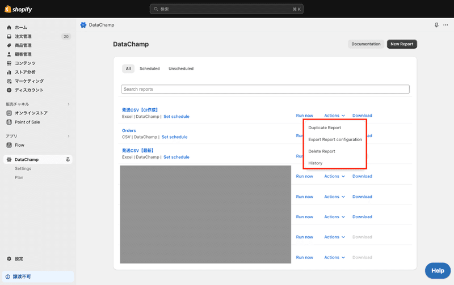The height and width of the screenshot is (285, 454).
Task: Click Download in the fifth report row
Action: click(x=362, y=197)
